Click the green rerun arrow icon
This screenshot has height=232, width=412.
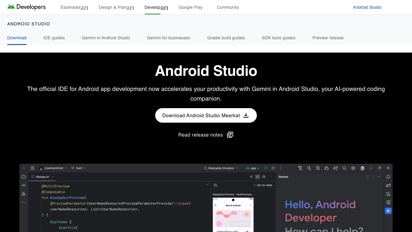(266, 168)
